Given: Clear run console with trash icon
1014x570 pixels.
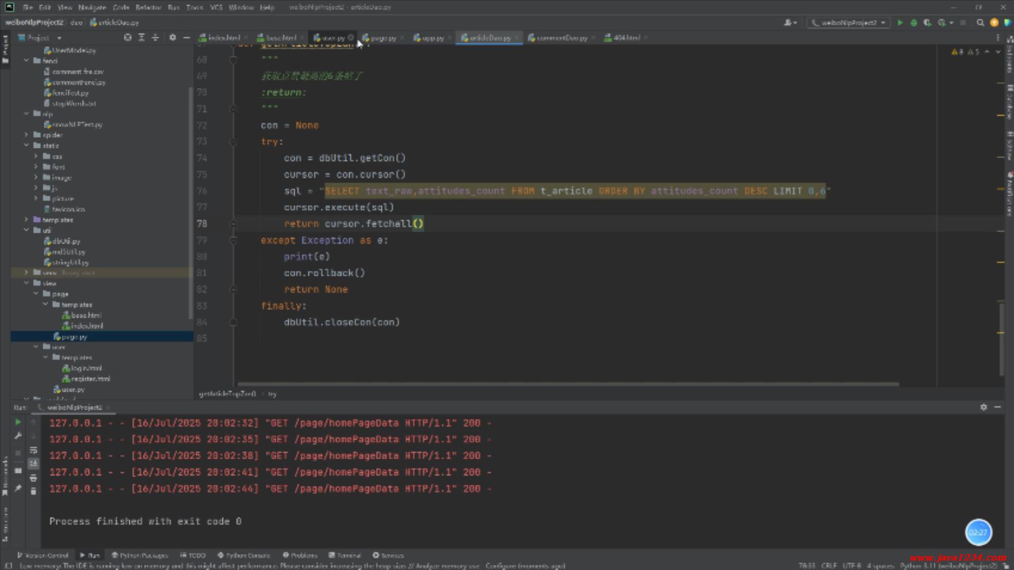Looking at the screenshot, I should pyautogui.click(x=33, y=491).
